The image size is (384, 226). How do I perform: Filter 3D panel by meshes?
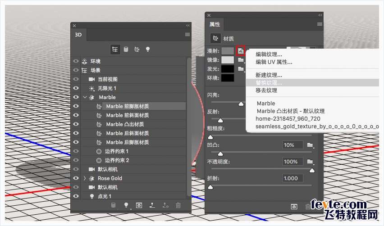point(126,50)
